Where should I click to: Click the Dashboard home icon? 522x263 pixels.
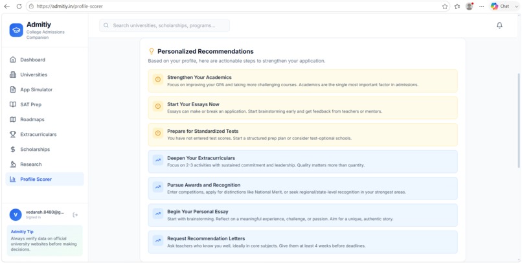[x=13, y=60]
